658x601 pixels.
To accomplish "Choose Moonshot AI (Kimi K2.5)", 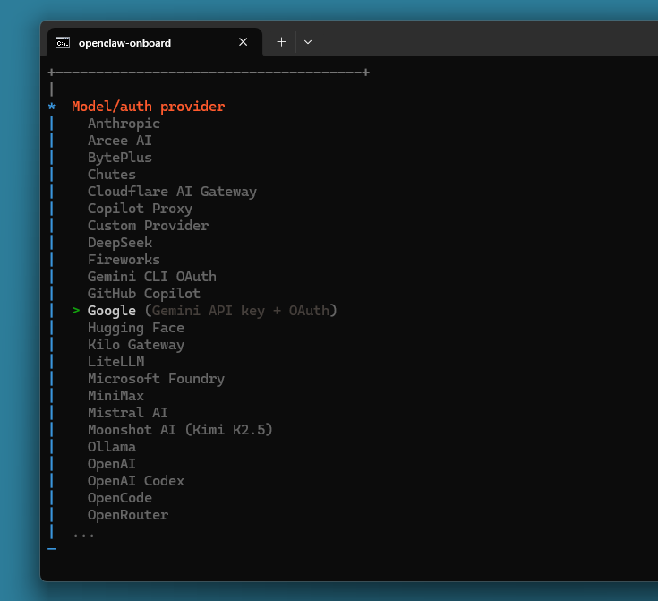I will 180,430.
